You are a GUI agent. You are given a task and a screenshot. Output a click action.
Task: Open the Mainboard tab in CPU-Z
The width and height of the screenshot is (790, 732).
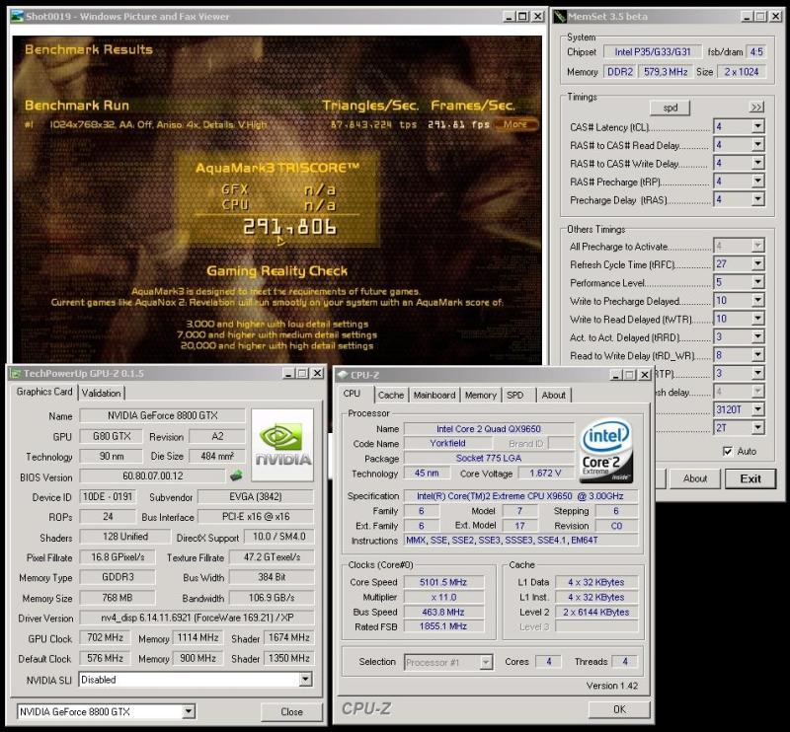pos(434,396)
